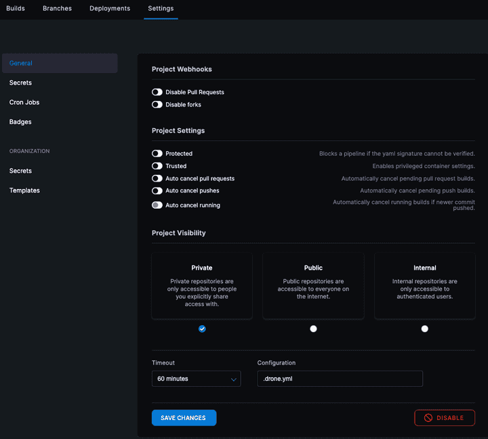Select the Public visibility radio button

coord(313,329)
